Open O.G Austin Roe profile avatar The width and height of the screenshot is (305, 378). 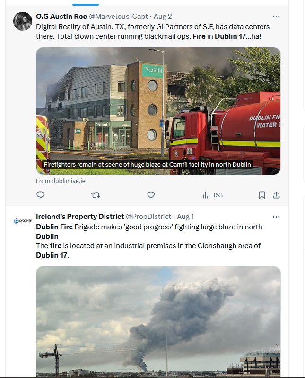click(x=22, y=21)
